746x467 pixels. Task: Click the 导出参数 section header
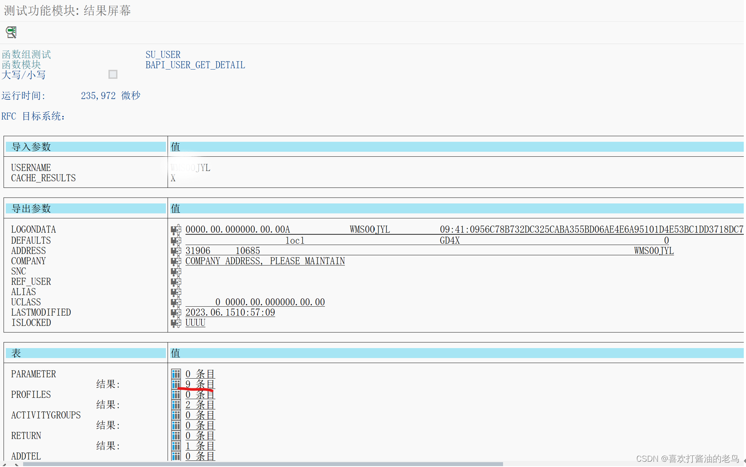tap(85, 209)
